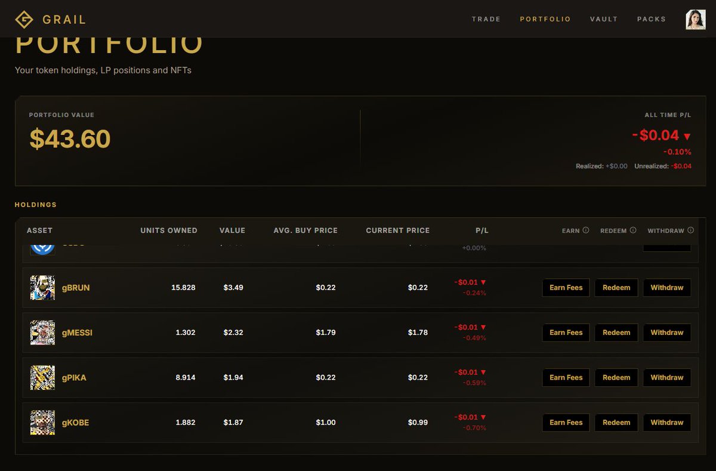Click the -0.49% gMESSI loss

474,338
